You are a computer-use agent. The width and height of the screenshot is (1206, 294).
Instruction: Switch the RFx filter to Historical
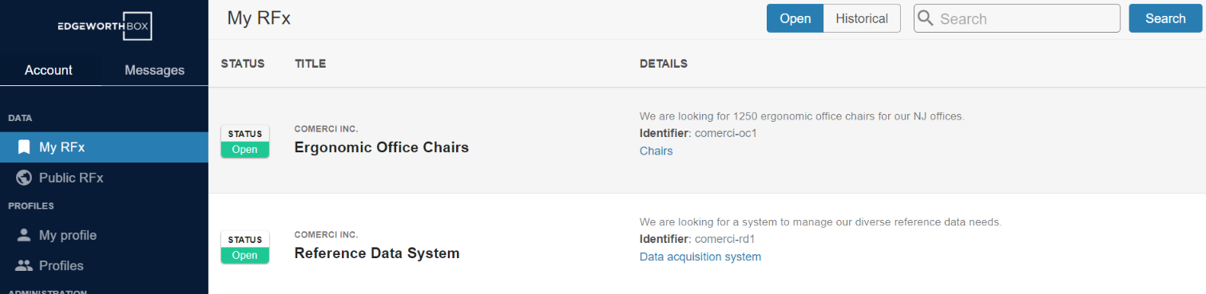click(862, 18)
